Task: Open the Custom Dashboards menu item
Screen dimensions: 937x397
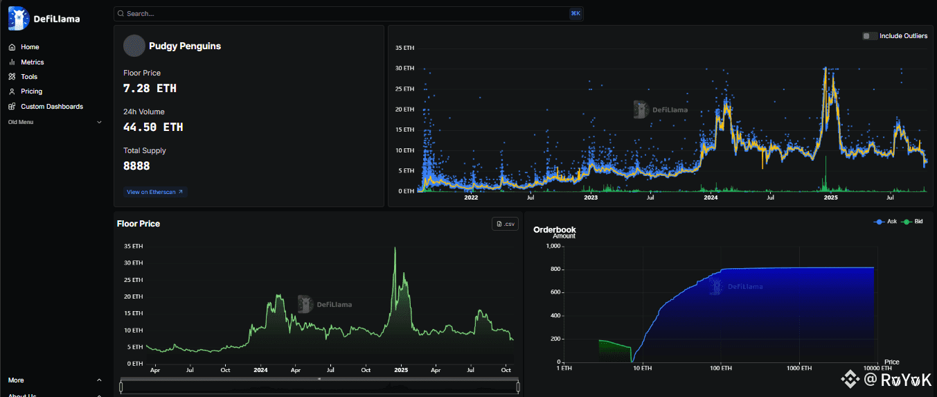Action: click(x=51, y=107)
